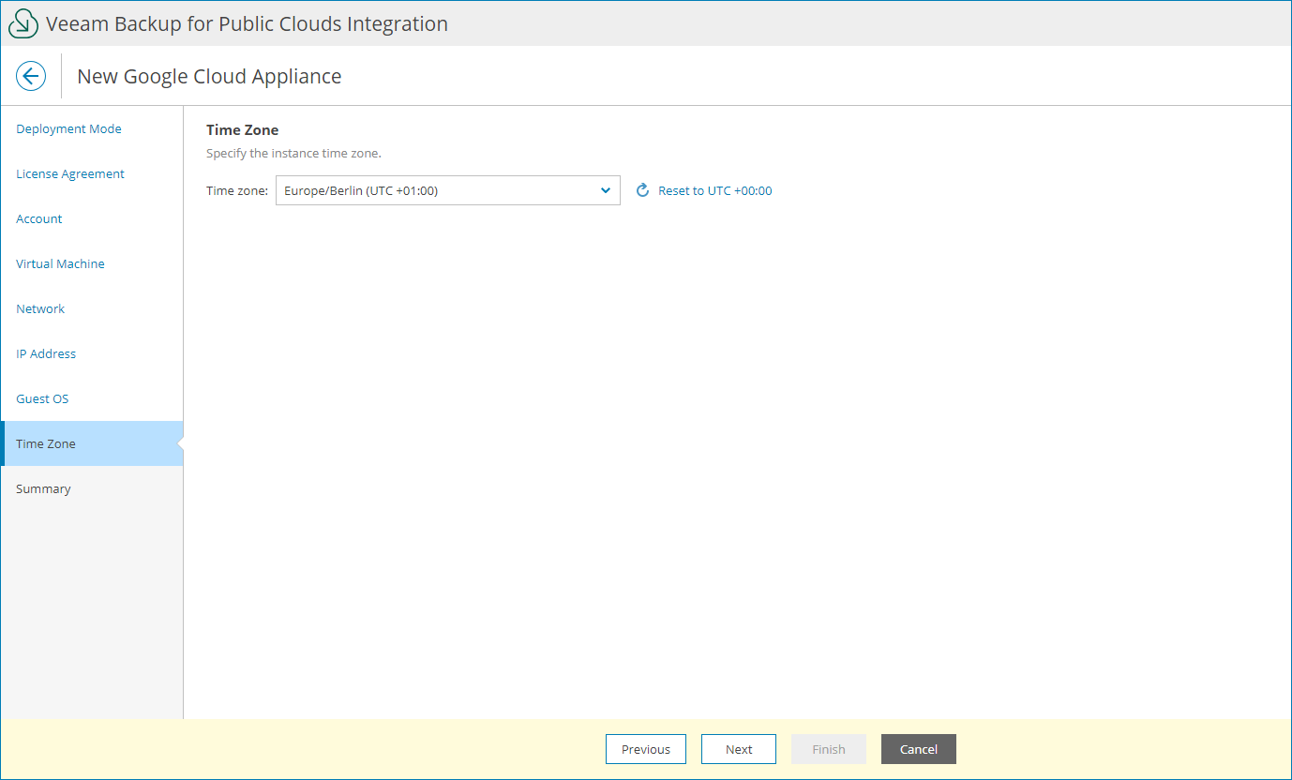This screenshot has width=1292, height=780.
Task: Open the License Agreement step
Action: tap(70, 173)
